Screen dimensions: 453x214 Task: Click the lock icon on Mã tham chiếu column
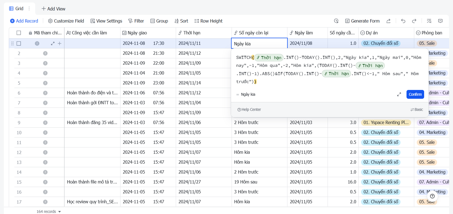[30, 33]
